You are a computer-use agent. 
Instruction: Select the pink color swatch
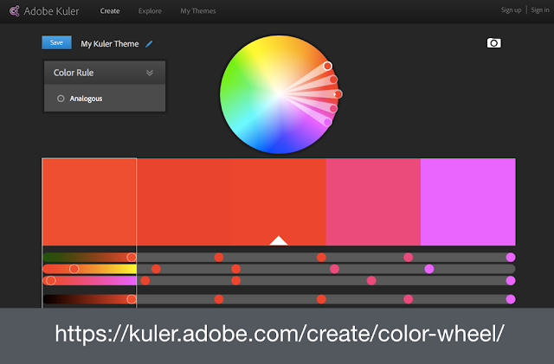[x=373, y=201]
